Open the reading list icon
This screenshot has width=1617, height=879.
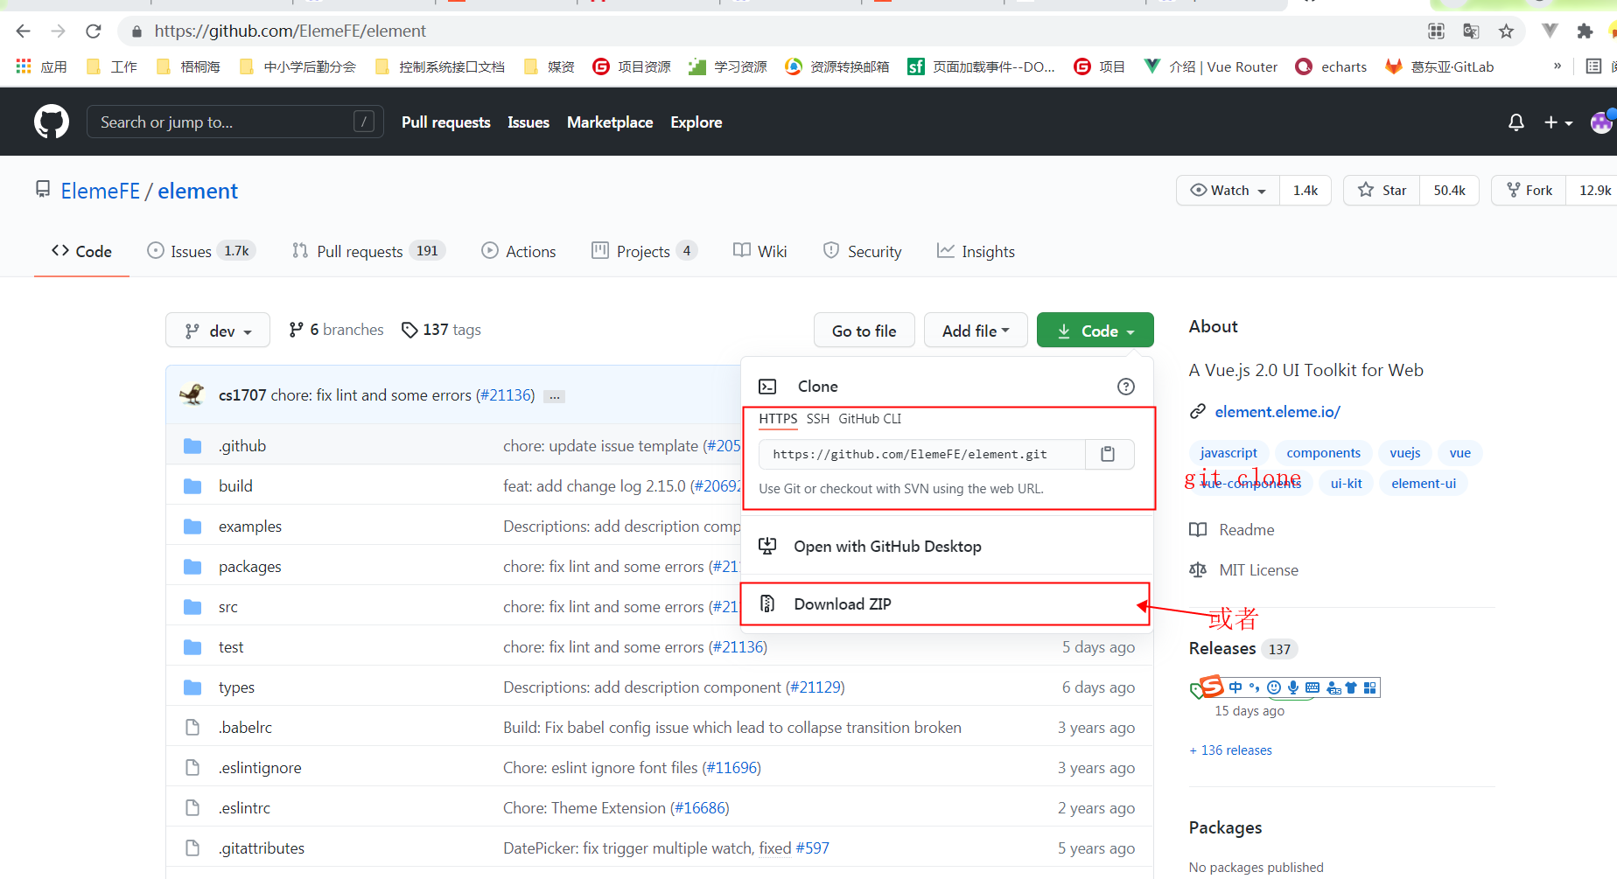pos(1594,66)
